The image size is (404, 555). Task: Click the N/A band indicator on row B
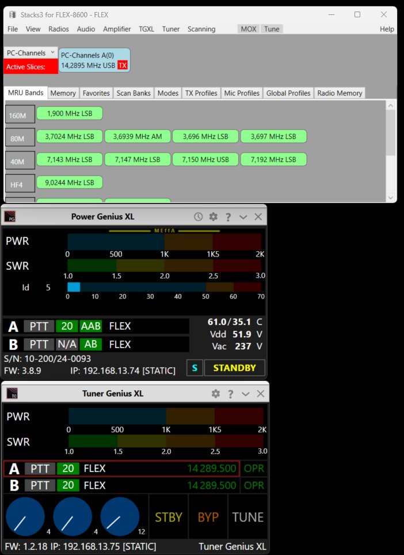click(67, 345)
